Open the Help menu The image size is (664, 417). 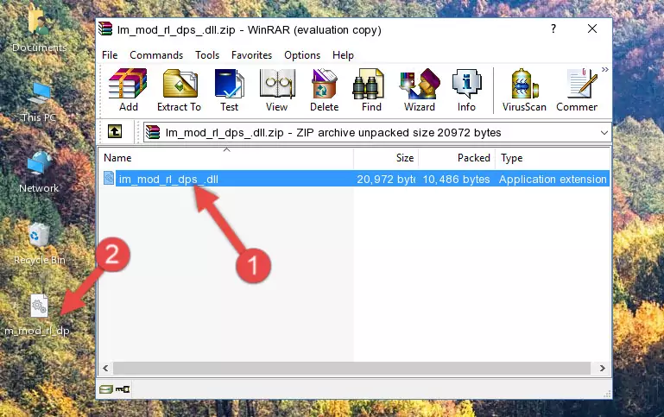click(x=343, y=55)
